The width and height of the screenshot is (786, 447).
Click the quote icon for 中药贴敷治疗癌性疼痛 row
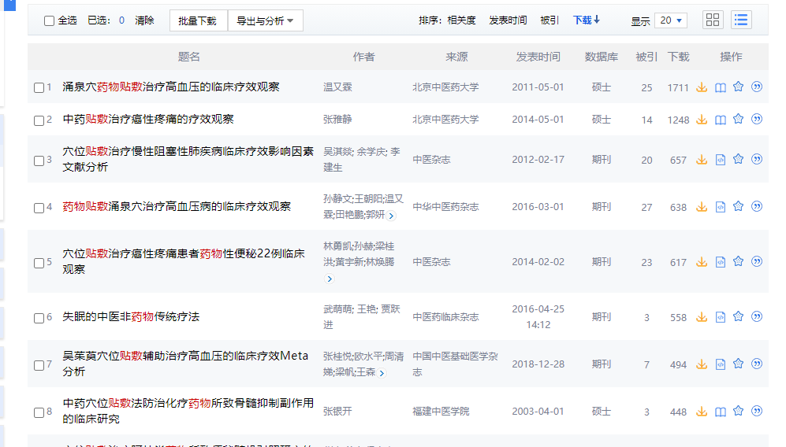[757, 119]
